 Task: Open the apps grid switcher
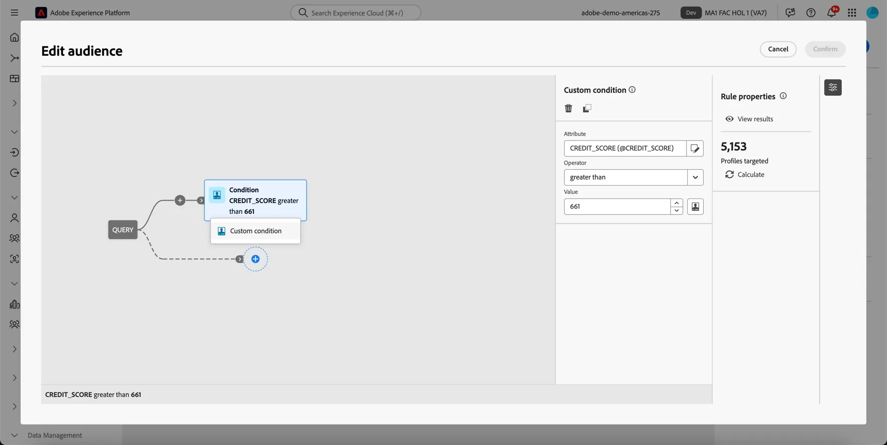(x=852, y=13)
